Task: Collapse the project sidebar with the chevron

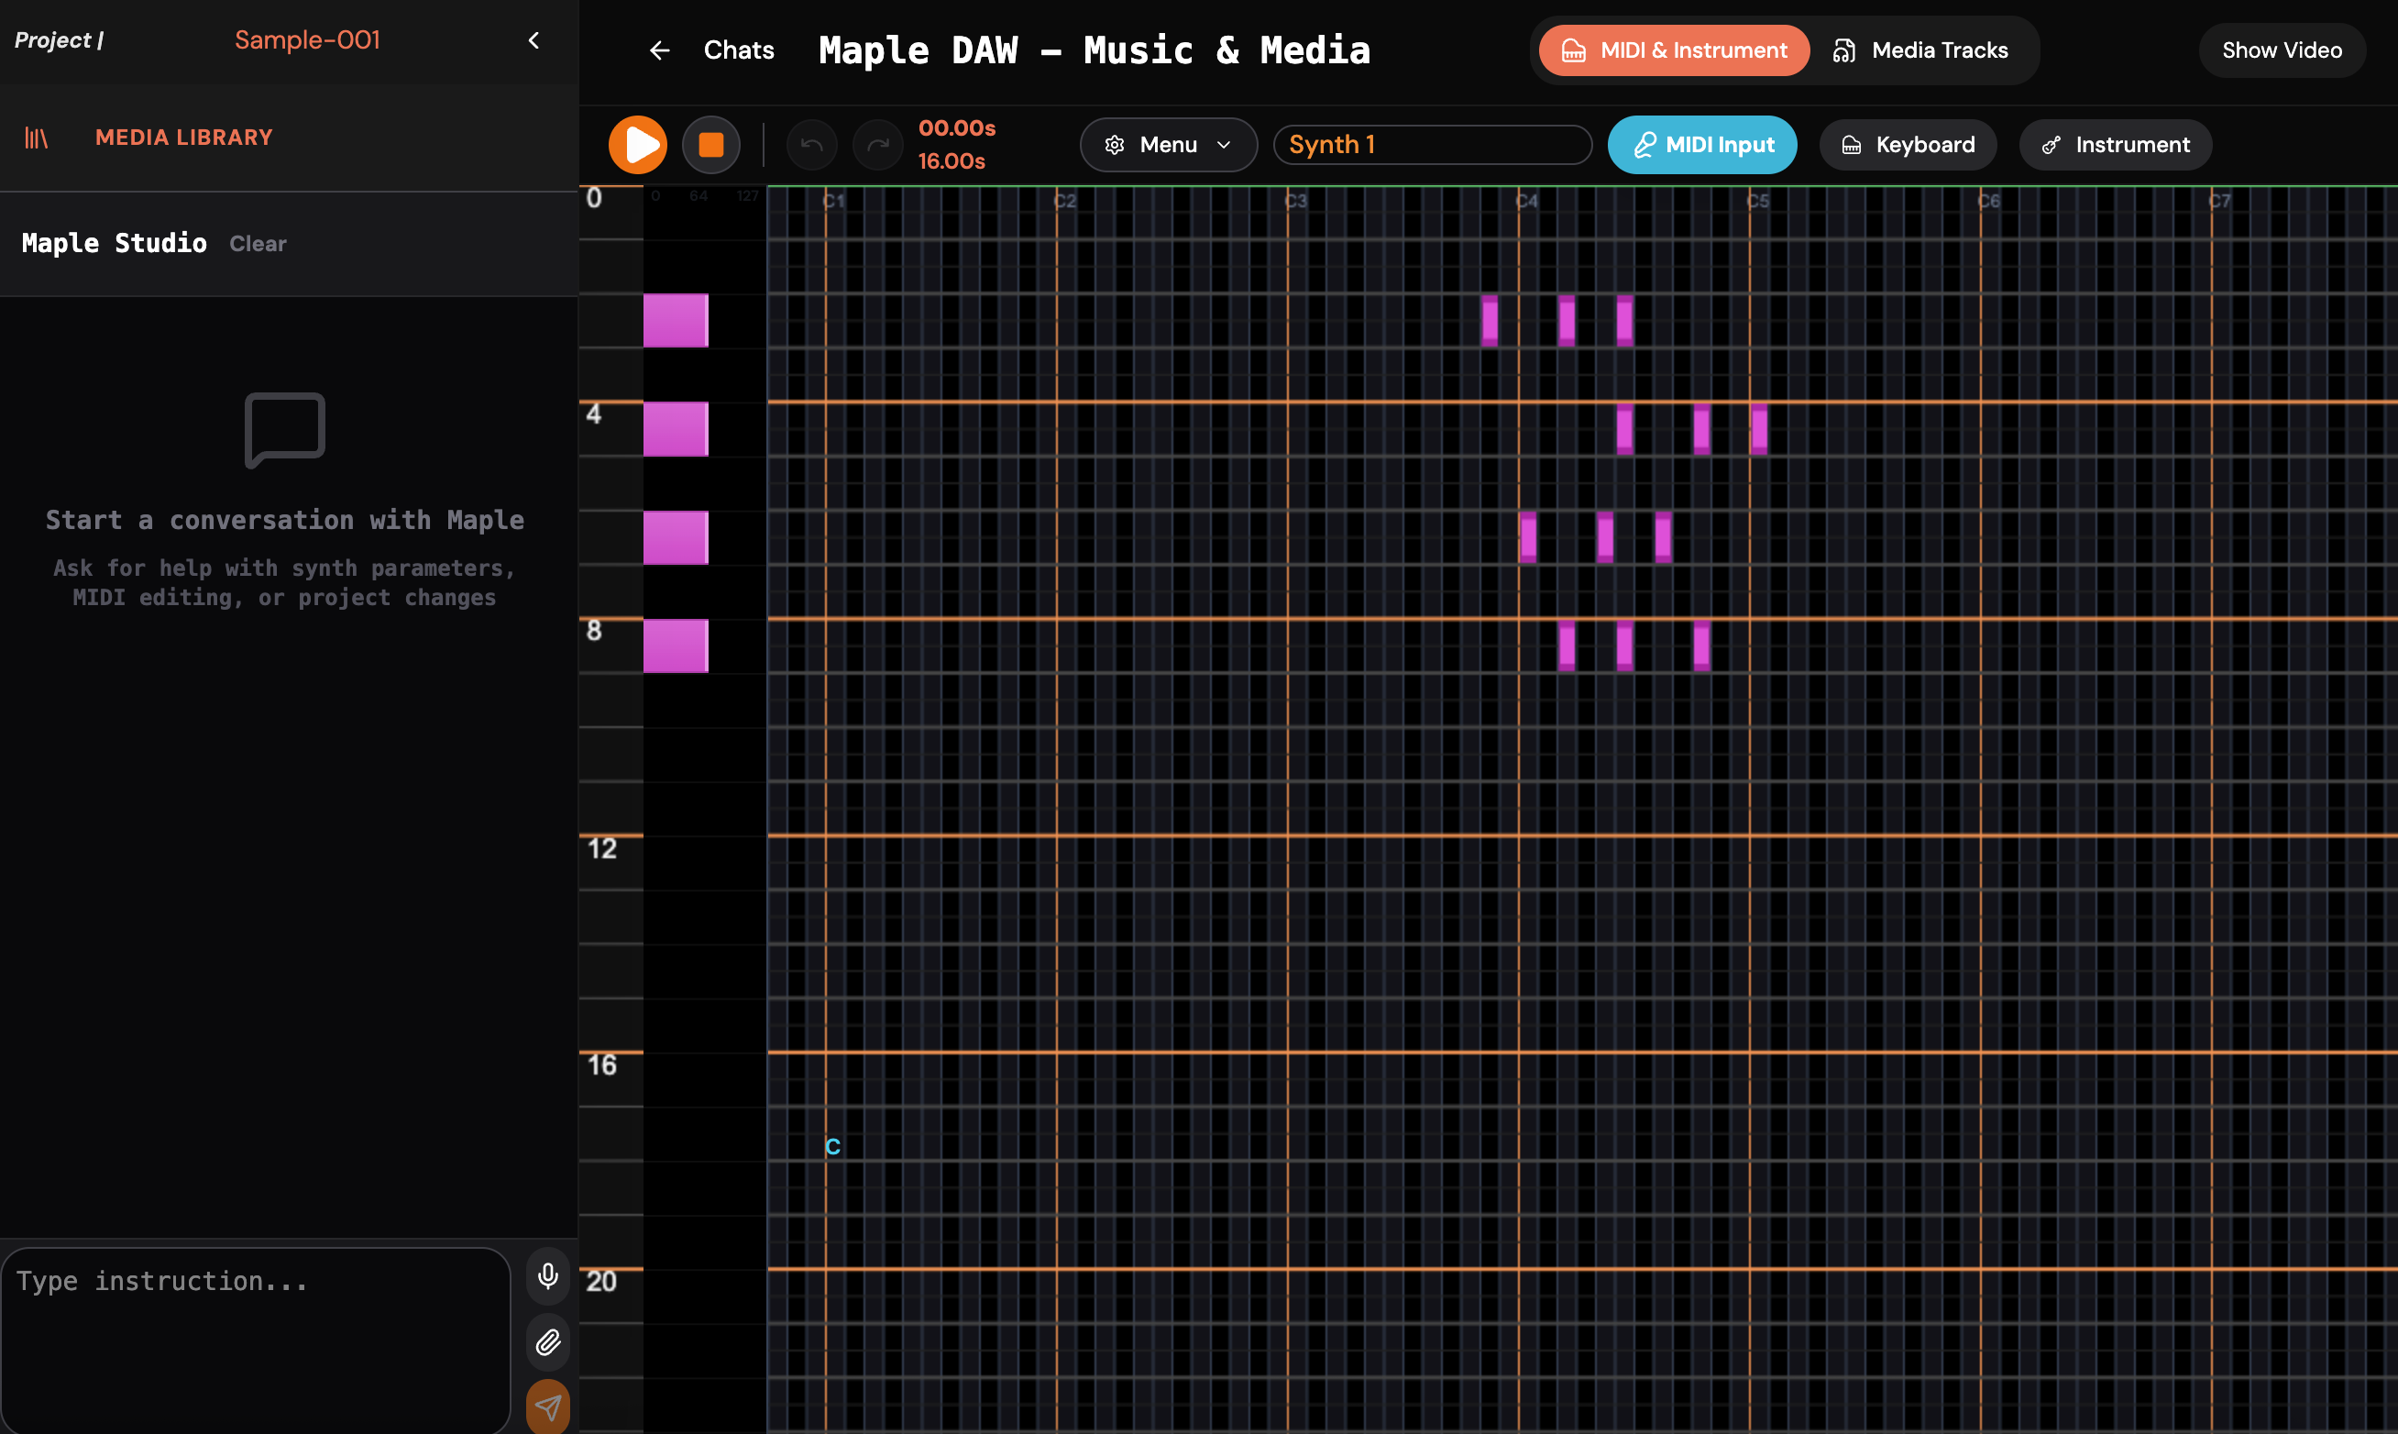Action: coord(535,40)
